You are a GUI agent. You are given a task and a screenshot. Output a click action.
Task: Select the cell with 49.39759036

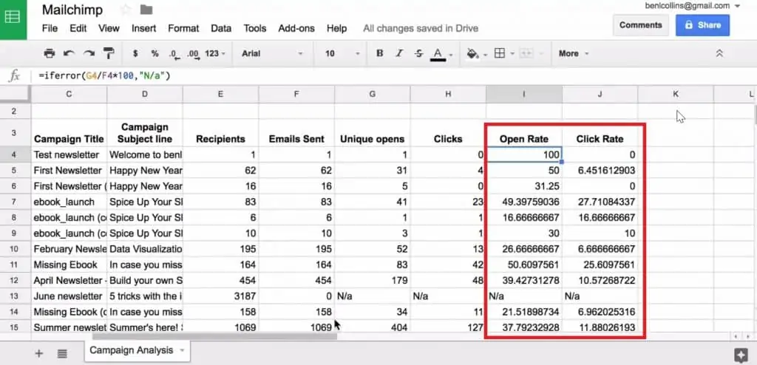pos(524,202)
